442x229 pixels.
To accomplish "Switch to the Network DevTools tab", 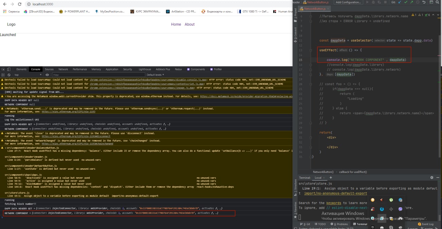I will pos(63,69).
